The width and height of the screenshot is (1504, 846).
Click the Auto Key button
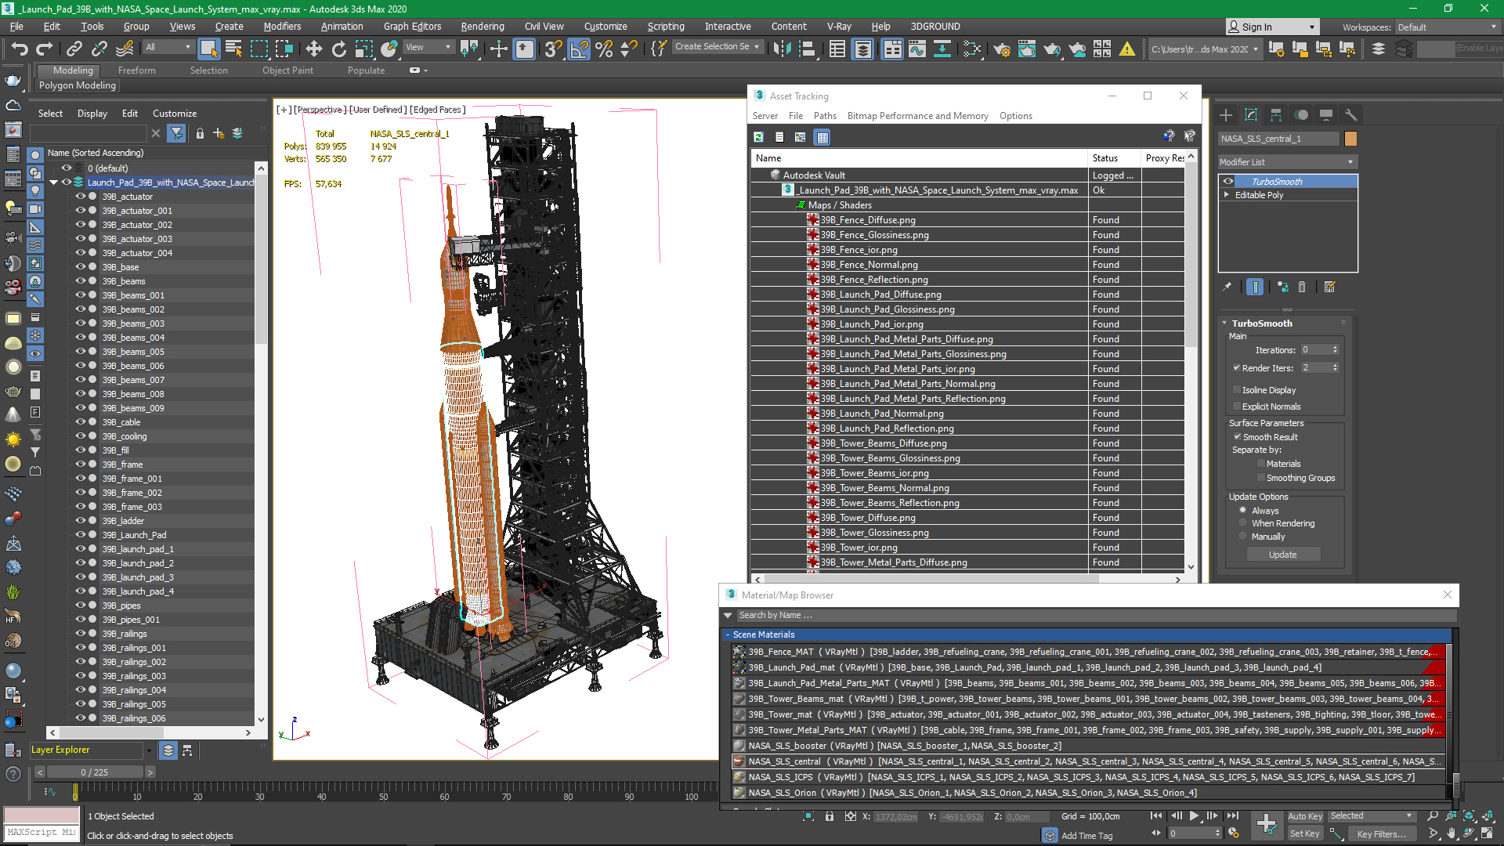(1305, 816)
